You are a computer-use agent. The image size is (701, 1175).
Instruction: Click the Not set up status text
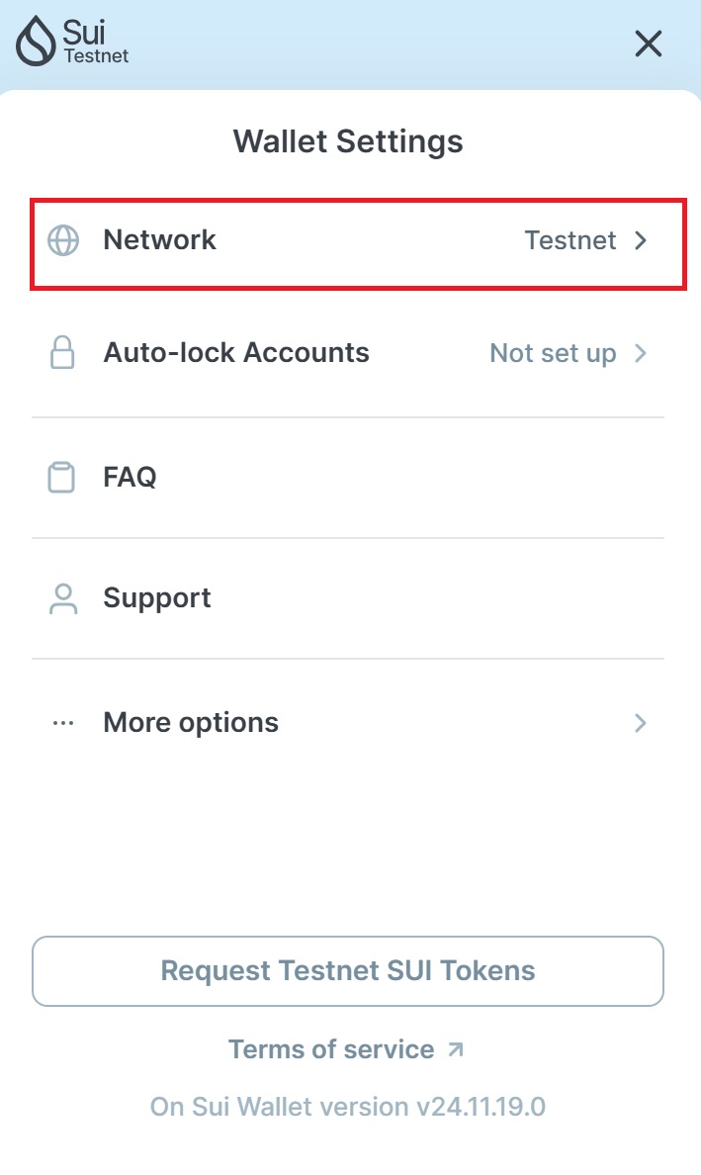(553, 353)
